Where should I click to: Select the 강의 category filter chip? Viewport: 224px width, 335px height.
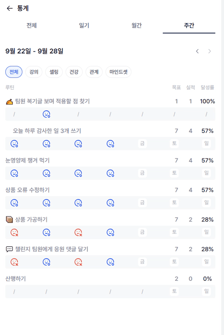[34, 72]
